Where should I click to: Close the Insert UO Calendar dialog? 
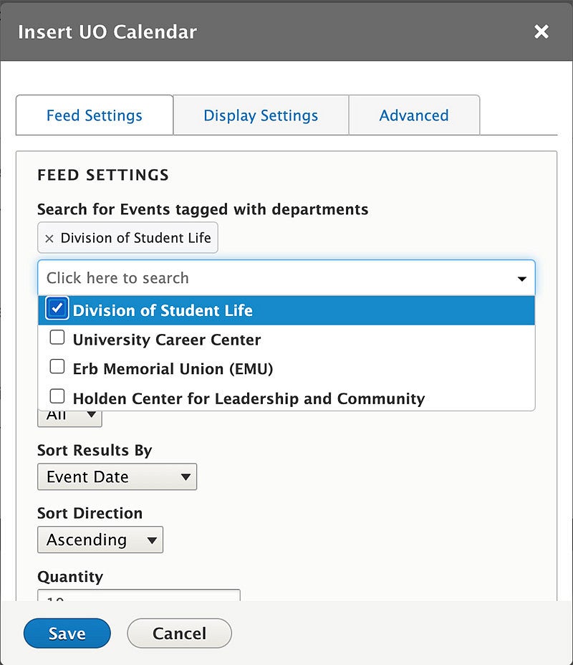tap(541, 32)
